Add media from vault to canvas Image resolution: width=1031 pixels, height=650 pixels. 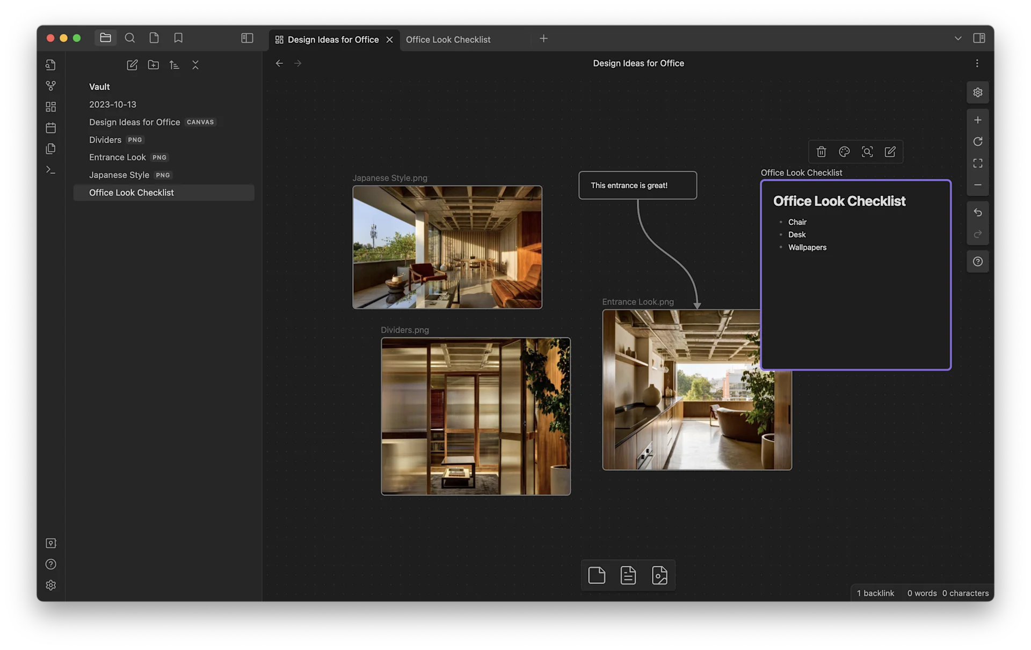coord(659,575)
